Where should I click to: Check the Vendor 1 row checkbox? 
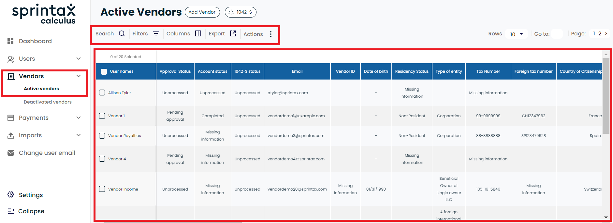click(102, 116)
